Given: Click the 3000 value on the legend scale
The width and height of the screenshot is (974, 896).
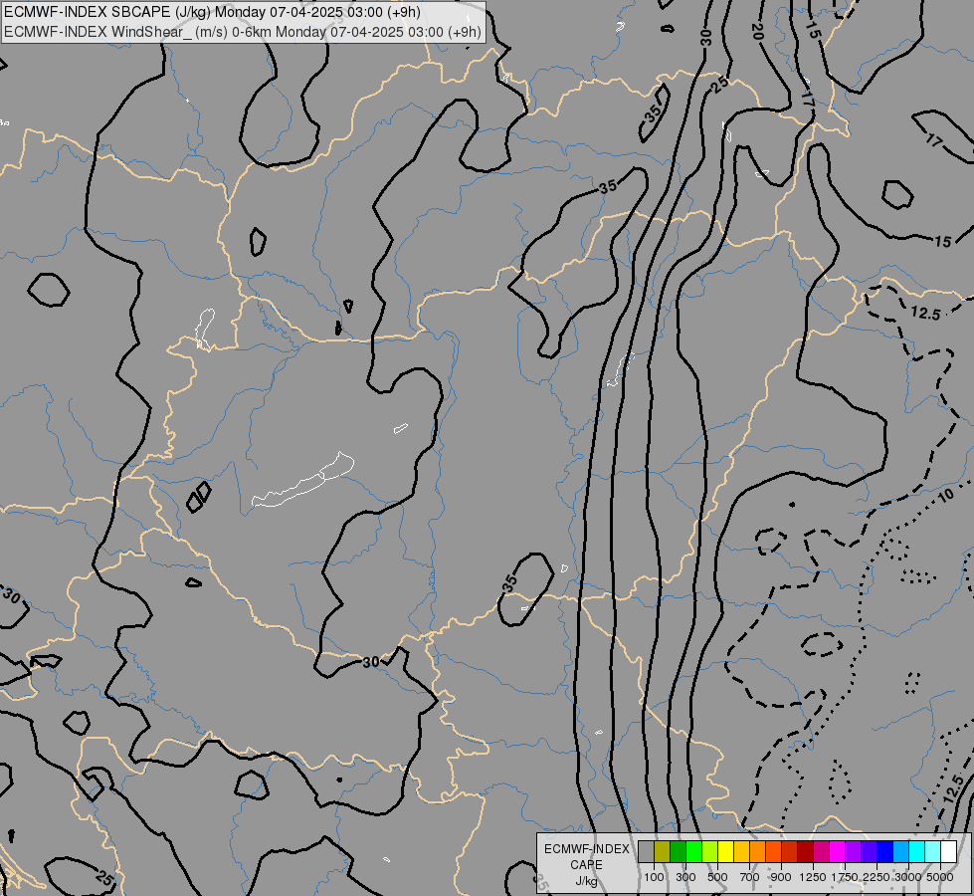Looking at the screenshot, I should click(907, 877).
